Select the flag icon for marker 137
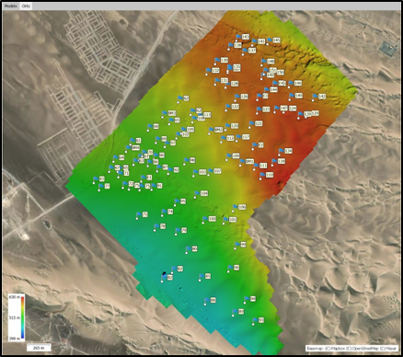The image size is (403, 357). click(x=245, y=51)
